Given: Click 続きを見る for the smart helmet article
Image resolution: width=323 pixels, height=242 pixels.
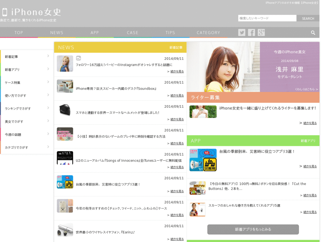Looking at the screenshot, I should point(177,119).
